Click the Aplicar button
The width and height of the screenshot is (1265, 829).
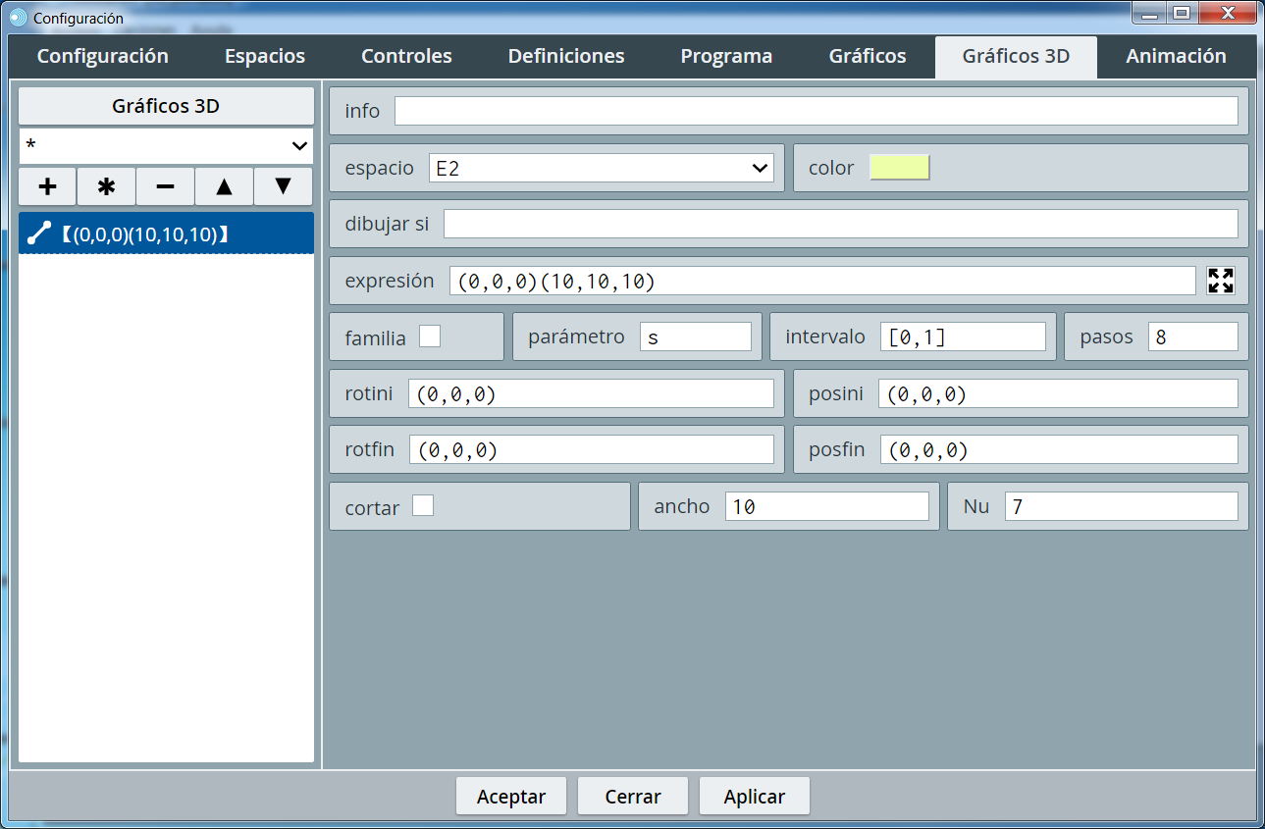754,796
